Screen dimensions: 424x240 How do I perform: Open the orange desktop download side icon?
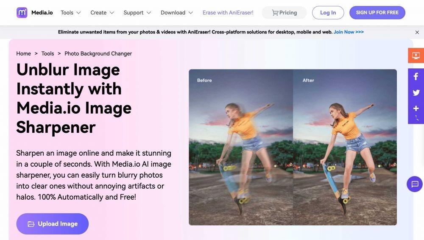(x=416, y=56)
